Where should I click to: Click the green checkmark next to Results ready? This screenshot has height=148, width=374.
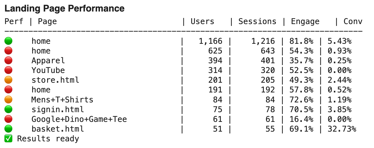pyautogui.click(x=8, y=139)
